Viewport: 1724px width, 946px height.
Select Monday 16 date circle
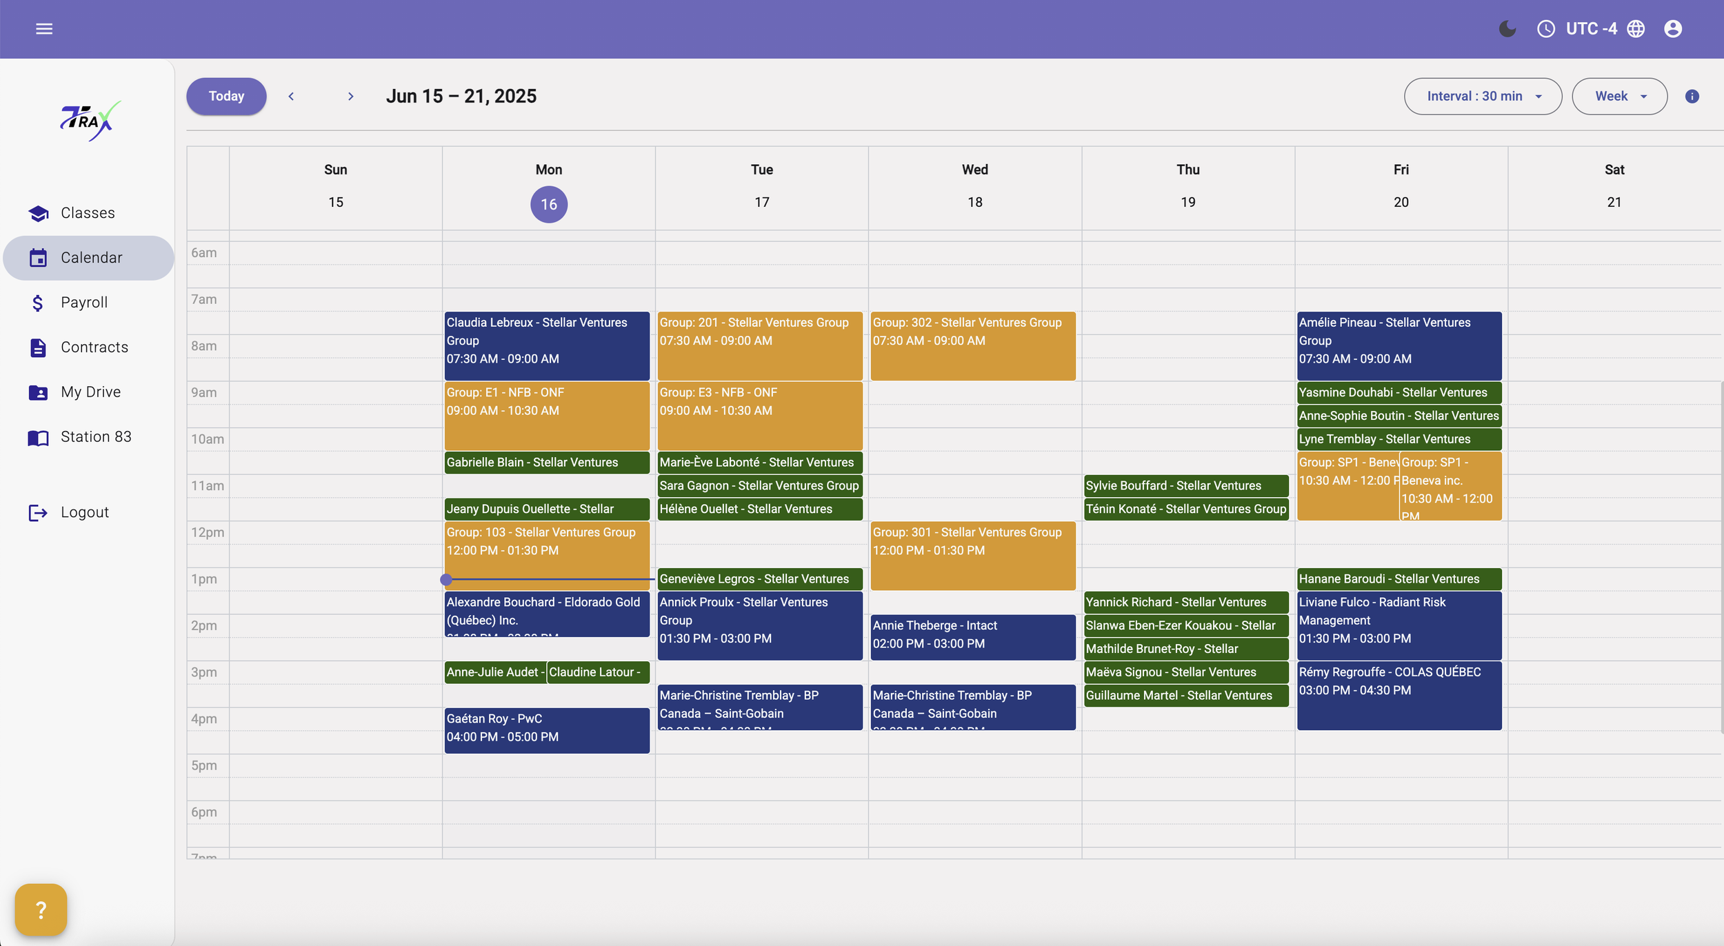(549, 204)
